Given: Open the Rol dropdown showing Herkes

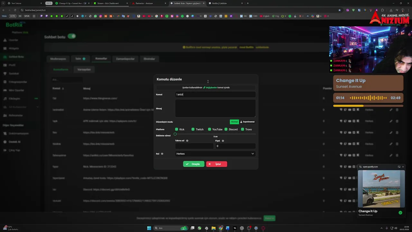Looking at the screenshot, I should (x=215, y=154).
